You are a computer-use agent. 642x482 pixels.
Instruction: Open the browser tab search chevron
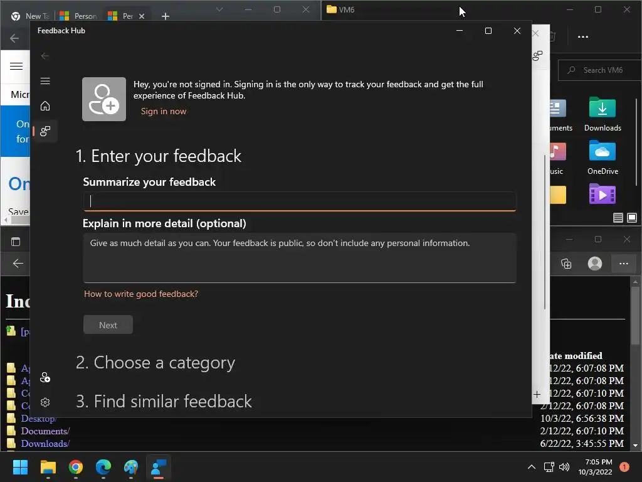(x=219, y=9)
